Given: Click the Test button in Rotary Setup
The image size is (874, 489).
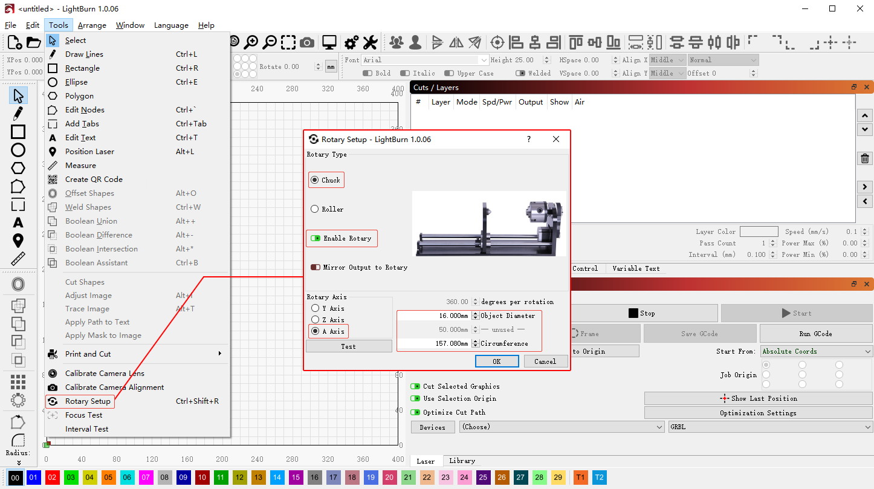Looking at the screenshot, I should pos(349,346).
